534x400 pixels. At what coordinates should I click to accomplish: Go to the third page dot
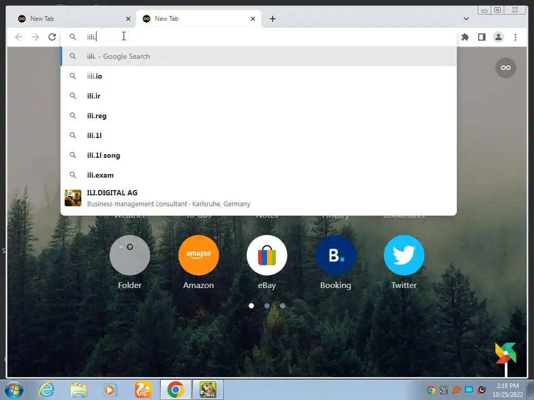(283, 306)
